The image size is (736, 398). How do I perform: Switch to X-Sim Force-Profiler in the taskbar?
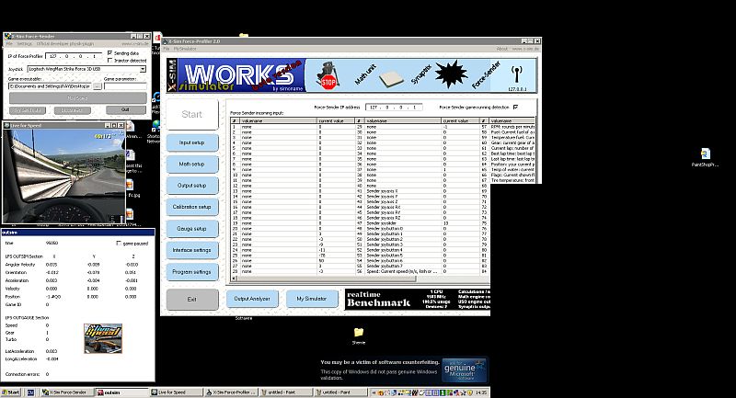[232, 392]
